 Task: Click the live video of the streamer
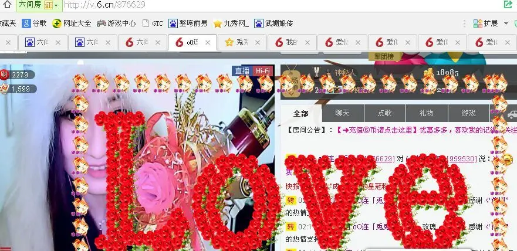(137, 157)
